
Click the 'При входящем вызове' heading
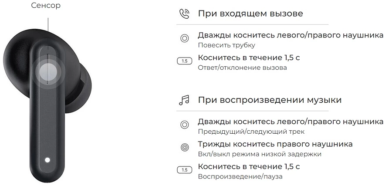click(x=250, y=14)
